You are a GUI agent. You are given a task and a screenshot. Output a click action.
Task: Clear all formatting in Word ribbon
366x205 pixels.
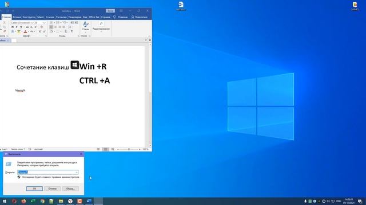pyautogui.click(x=42, y=27)
